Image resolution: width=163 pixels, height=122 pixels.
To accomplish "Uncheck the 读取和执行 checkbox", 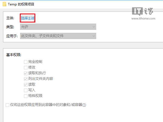I will click(x=26, y=73).
